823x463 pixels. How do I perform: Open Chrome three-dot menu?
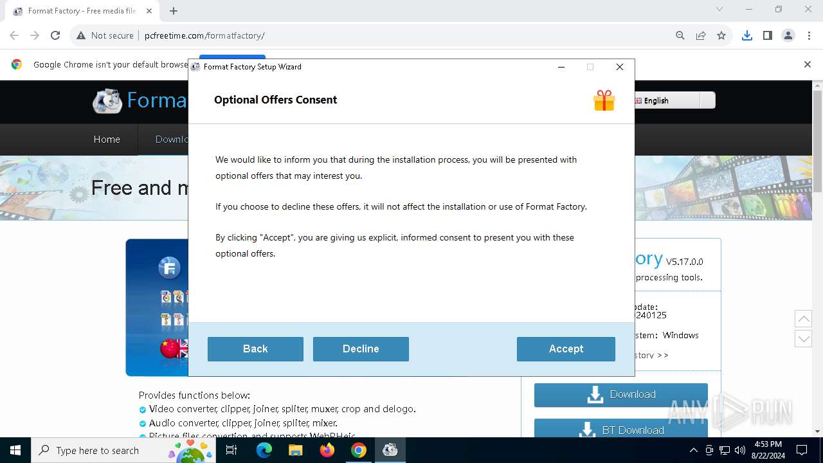click(x=809, y=35)
